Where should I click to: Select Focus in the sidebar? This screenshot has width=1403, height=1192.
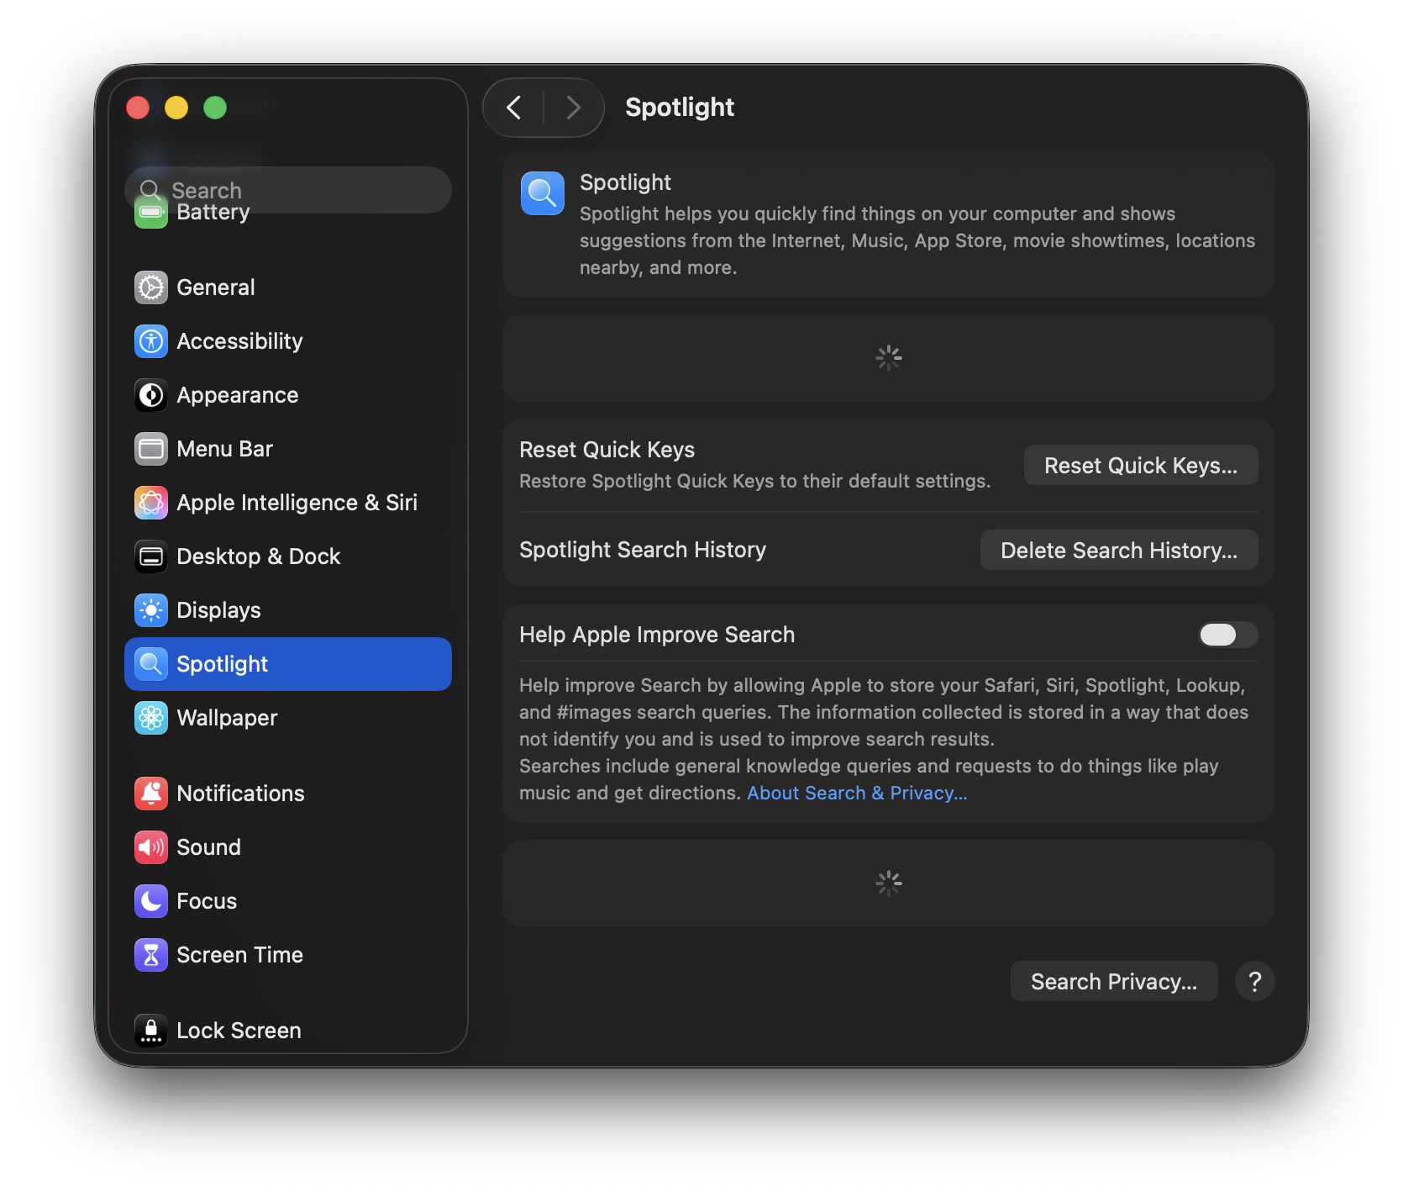[288, 901]
